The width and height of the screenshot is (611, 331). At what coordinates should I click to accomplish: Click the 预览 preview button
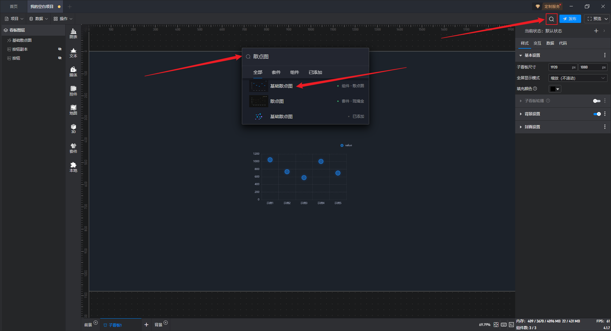click(x=594, y=19)
